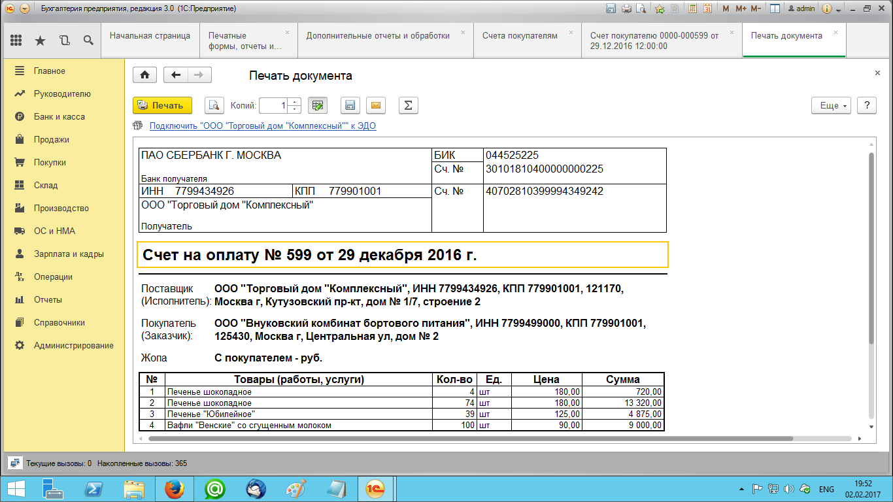
Task: Click the yellow Печать button
Action: tap(162, 105)
